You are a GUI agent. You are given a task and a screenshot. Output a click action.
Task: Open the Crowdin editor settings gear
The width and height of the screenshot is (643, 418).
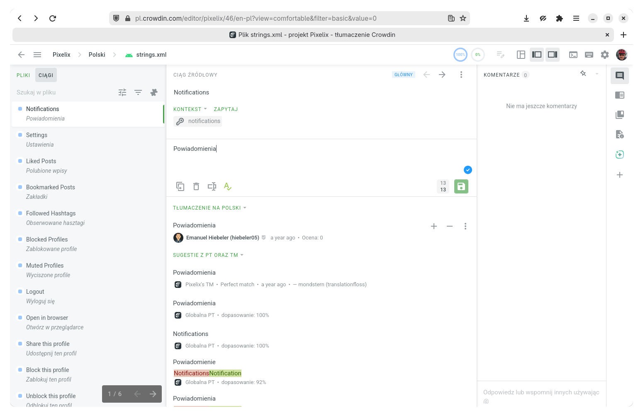605,55
